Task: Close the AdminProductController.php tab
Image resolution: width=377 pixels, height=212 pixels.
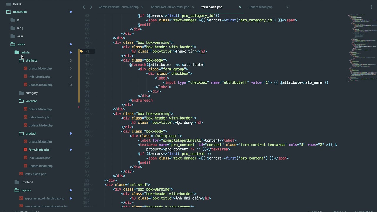Action: [x=193, y=7]
